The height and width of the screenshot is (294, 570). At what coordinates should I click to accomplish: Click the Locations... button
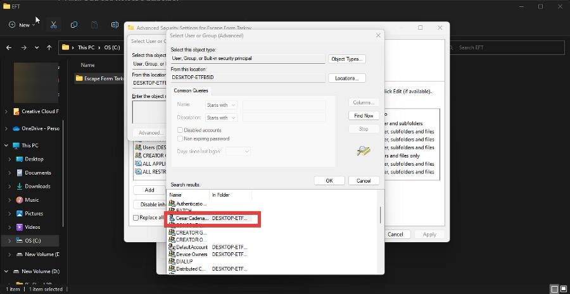[x=347, y=78]
